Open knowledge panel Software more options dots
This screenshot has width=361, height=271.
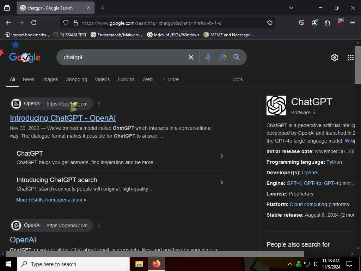314,113
